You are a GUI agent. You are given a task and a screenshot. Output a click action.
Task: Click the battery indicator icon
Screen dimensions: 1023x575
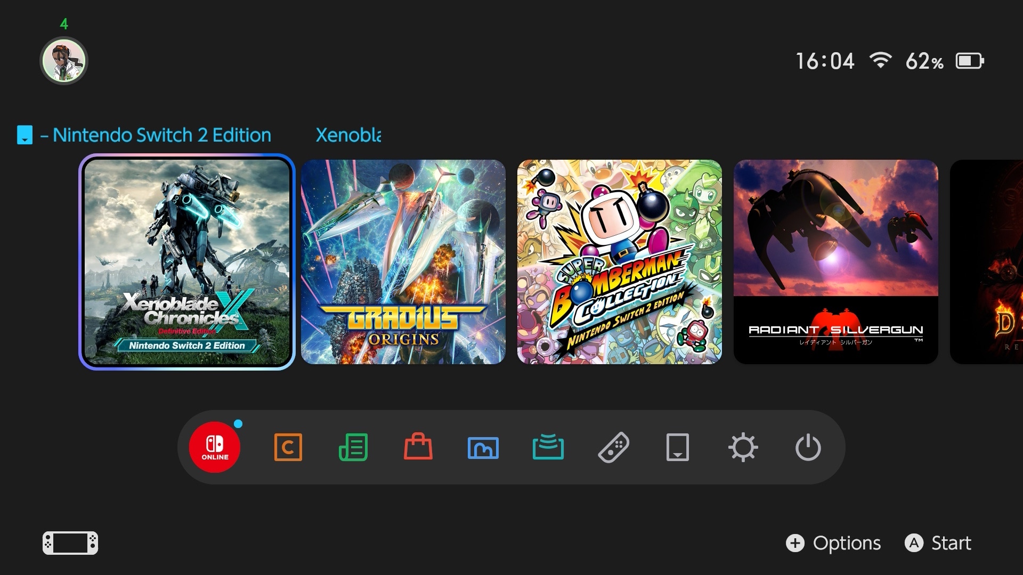pyautogui.click(x=970, y=61)
